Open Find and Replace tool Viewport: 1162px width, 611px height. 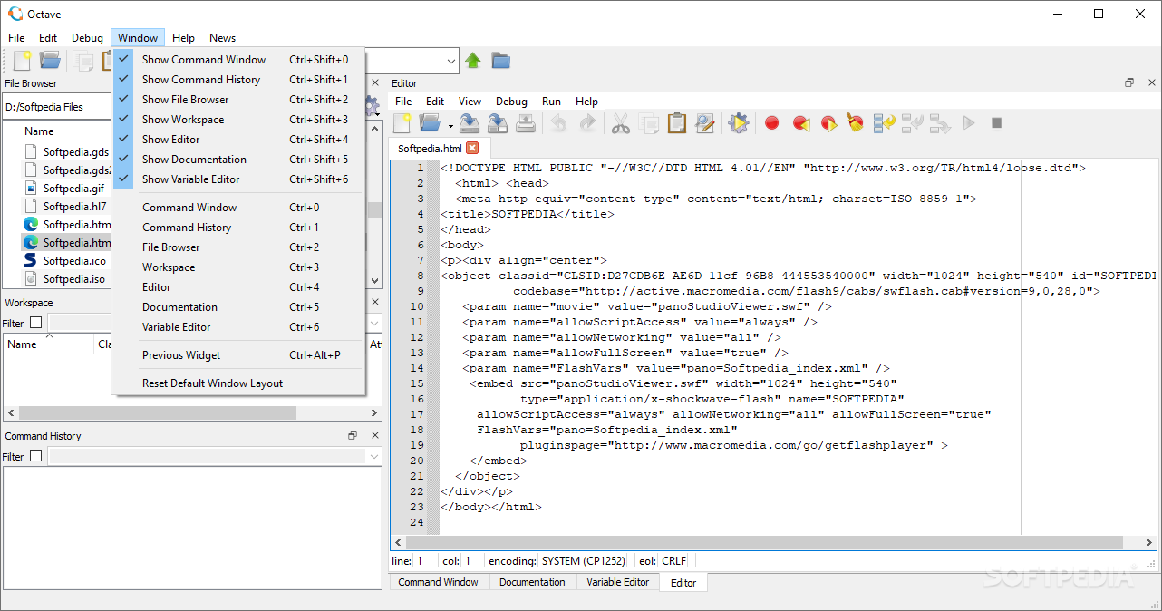pos(704,123)
